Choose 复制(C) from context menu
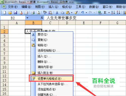Image resolution: width=126 pixels, height=96 pixels. click(x=52, y=40)
